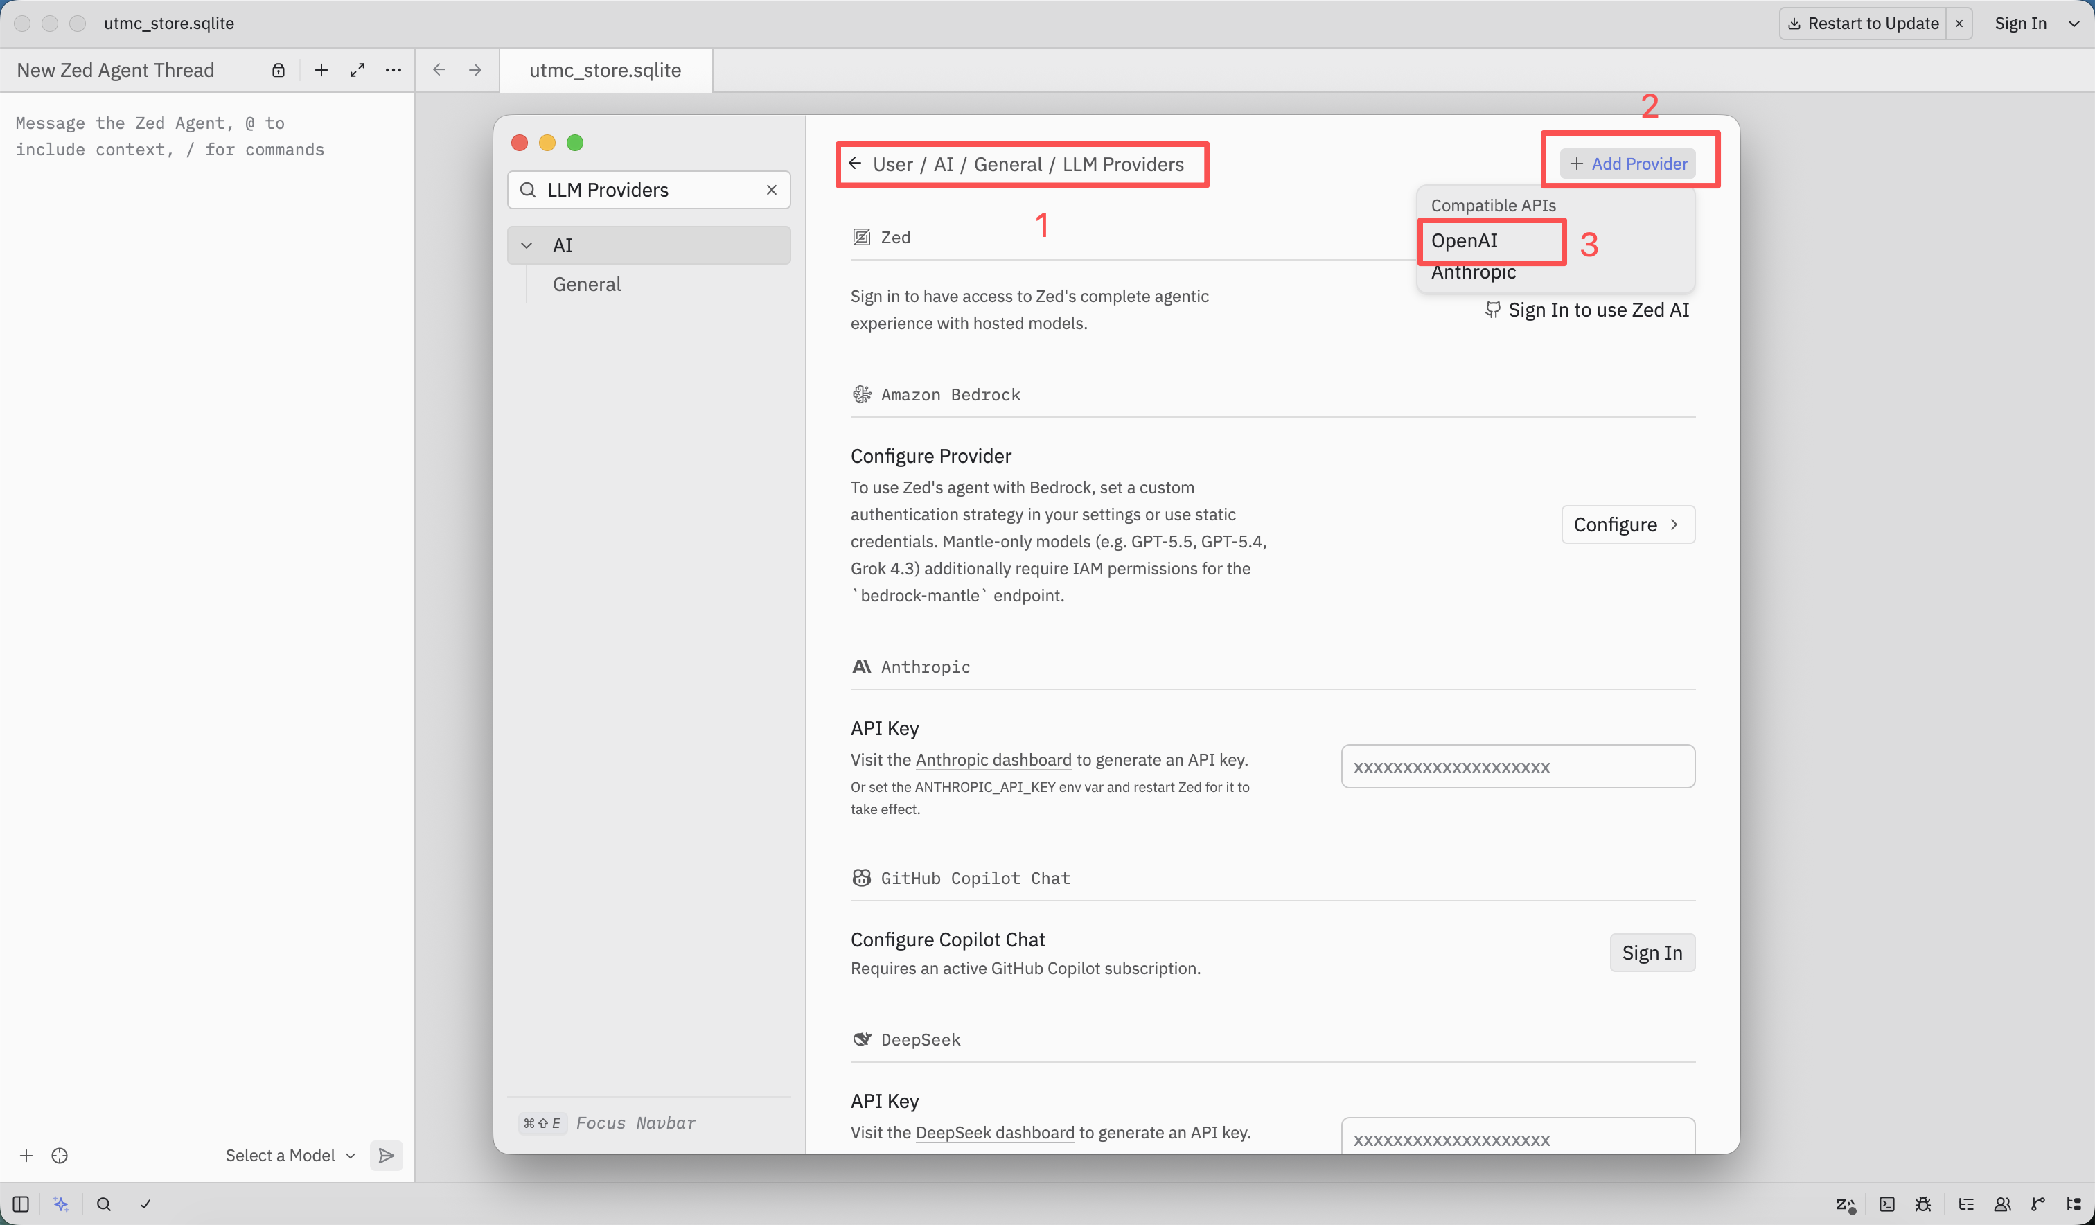The height and width of the screenshot is (1225, 2095).
Task: Switch to the utmc_store.sqlite tab
Action: pyautogui.click(x=605, y=70)
